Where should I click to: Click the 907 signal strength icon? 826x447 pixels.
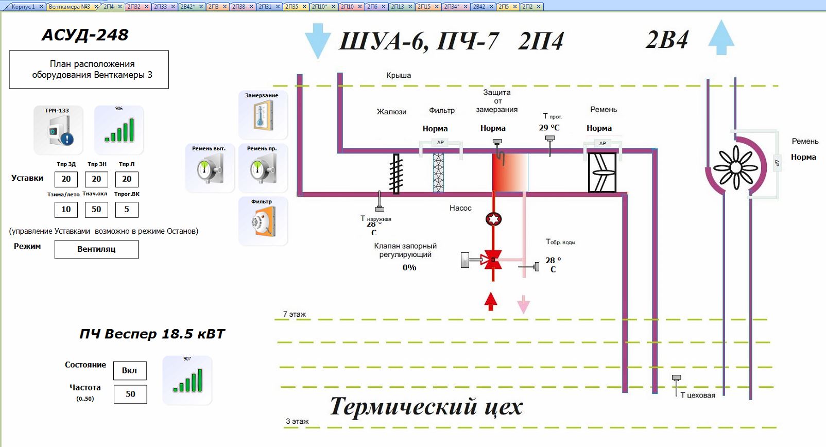[187, 380]
